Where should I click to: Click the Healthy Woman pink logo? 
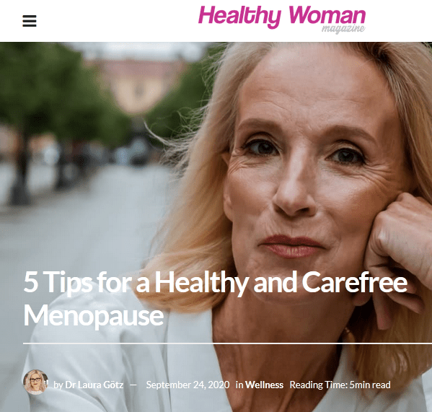[x=282, y=17]
